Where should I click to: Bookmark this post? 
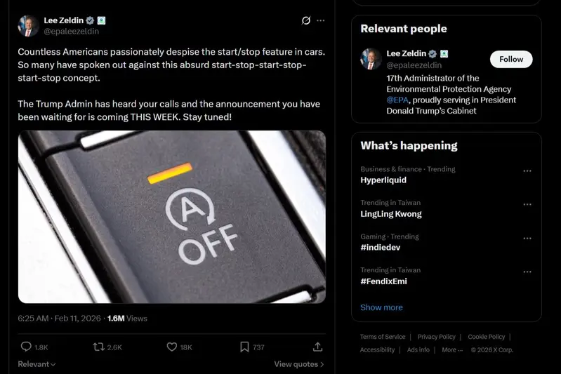pyautogui.click(x=244, y=347)
